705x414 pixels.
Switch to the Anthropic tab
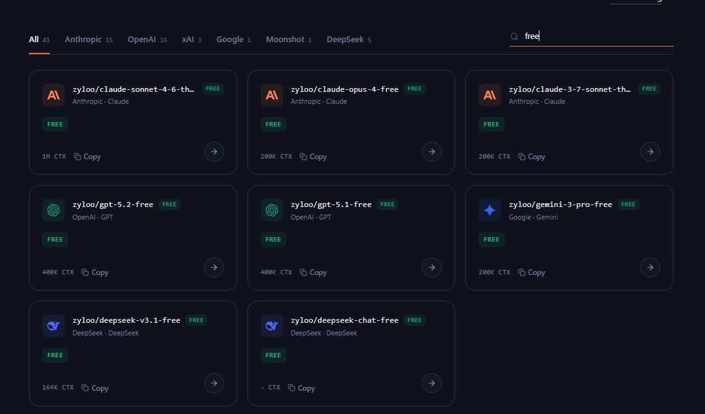click(x=89, y=40)
